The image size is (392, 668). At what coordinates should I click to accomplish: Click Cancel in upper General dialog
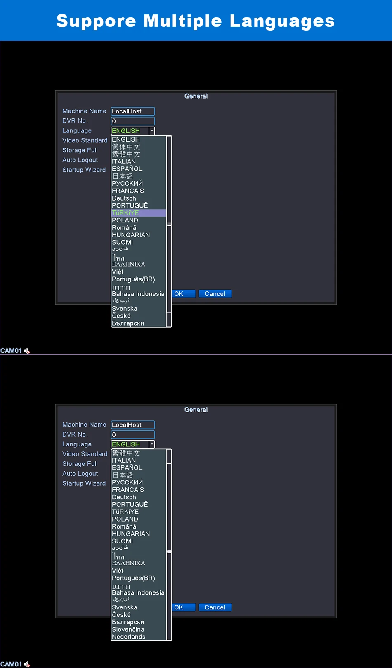pos(215,294)
